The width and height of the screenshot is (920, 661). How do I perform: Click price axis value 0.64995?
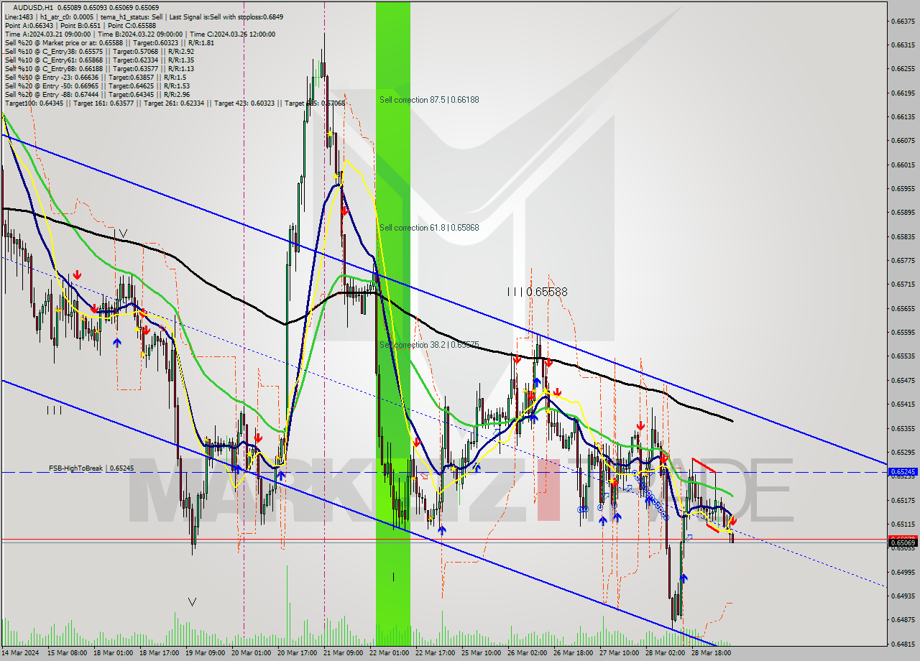coord(903,572)
